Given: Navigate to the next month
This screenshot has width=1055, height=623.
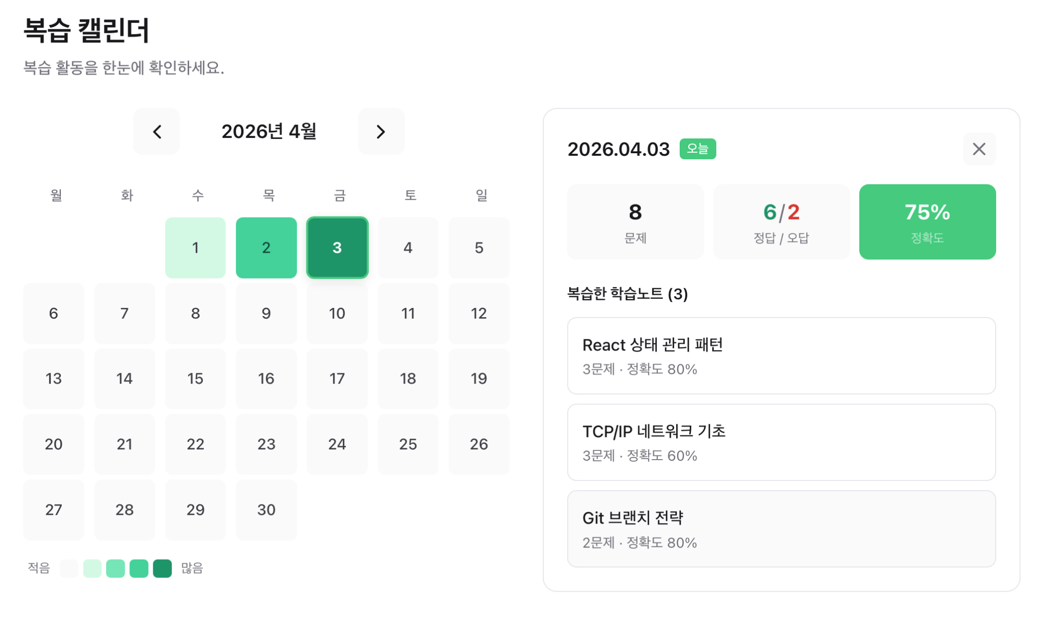Looking at the screenshot, I should coord(381,131).
